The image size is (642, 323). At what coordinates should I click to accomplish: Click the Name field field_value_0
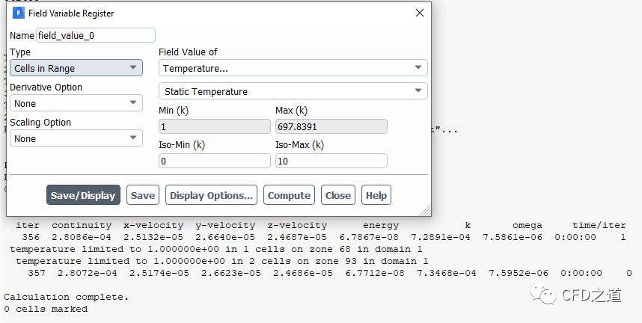96,35
